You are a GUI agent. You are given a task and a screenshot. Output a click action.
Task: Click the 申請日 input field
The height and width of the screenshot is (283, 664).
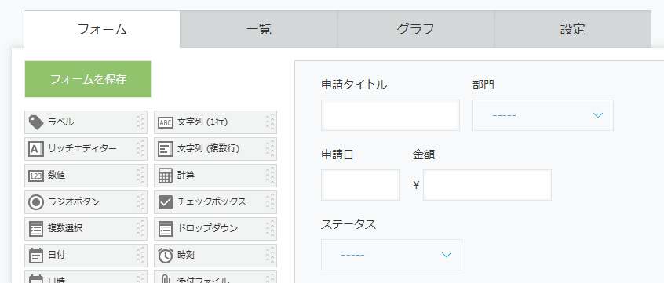click(360, 185)
